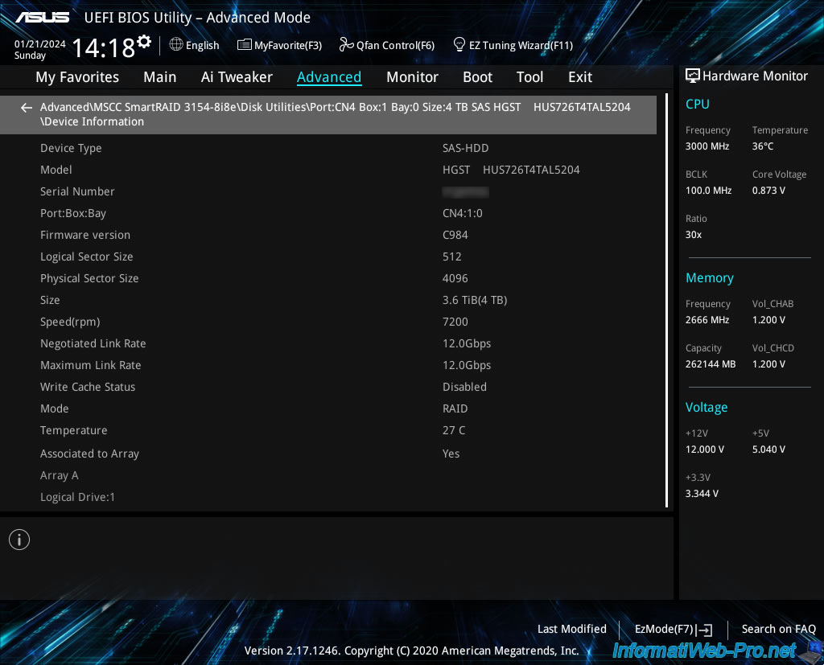Select the Maximum Link Rate label
Image resolution: width=824 pixels, height=665 pixels.
(90, 365)
